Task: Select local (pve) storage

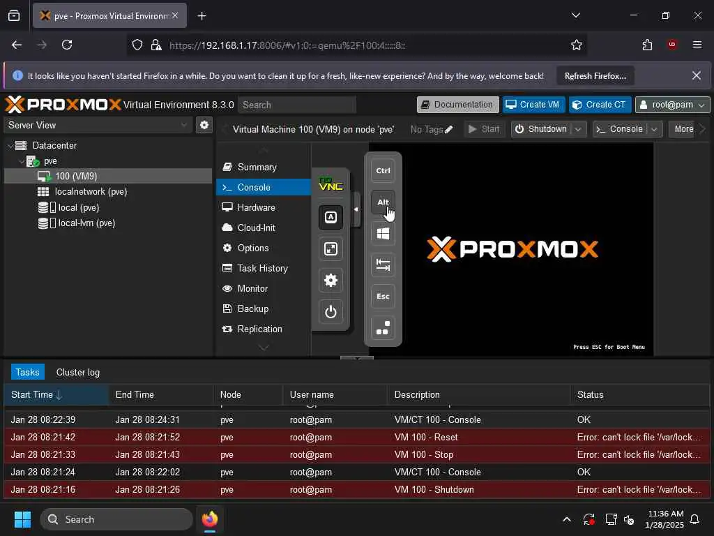Action: click(108, 207)
